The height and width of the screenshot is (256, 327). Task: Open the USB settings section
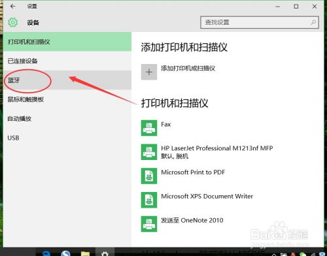pyautogui.click(x=67, y=138)
